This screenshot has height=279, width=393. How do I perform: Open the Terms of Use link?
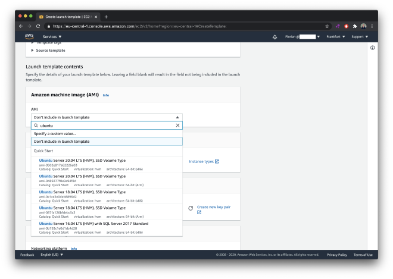(x=363, y=255)
